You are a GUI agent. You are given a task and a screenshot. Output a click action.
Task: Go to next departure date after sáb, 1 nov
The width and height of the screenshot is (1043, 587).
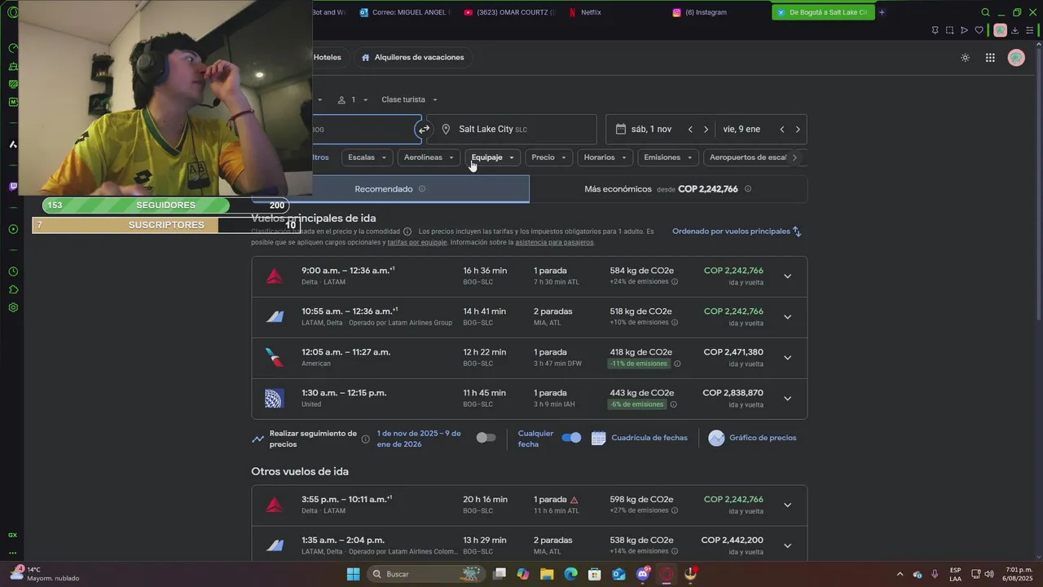click(x=706, y=129)
